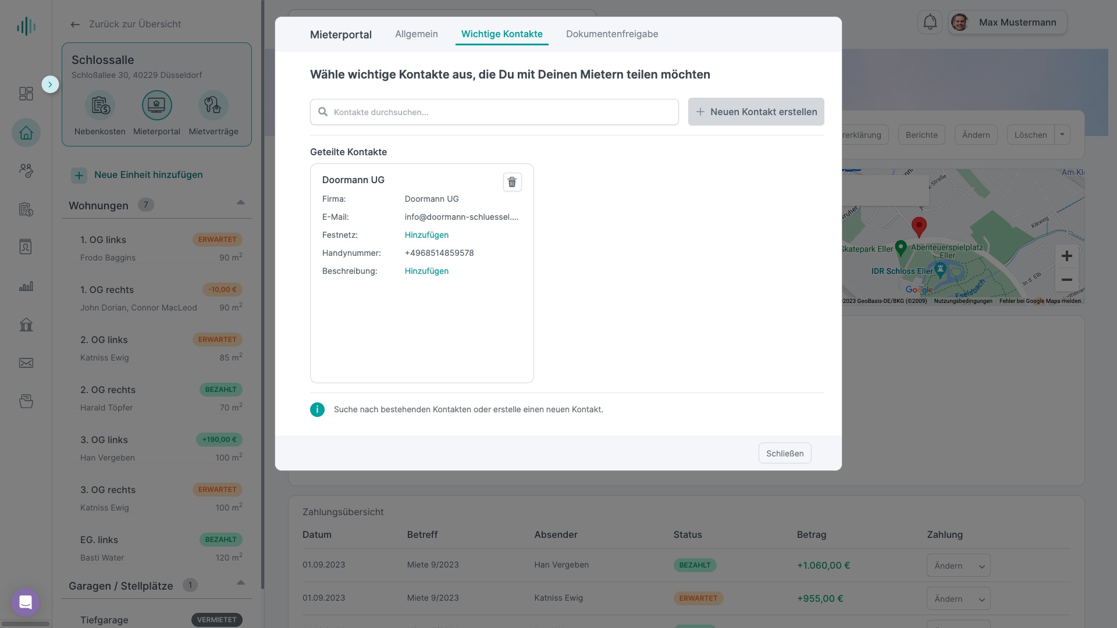Click BEZAHLT status of Han Vergeben payment
1117x628 pixels.
pos(695,565)
